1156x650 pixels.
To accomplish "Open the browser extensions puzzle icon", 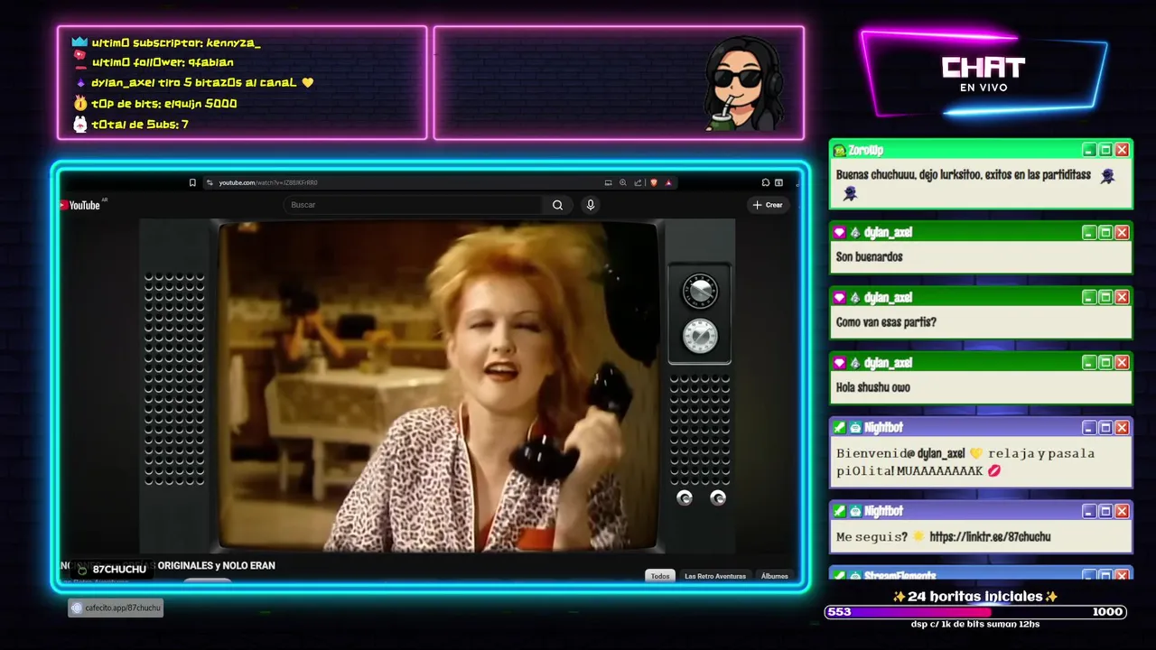I will point(766,182).
